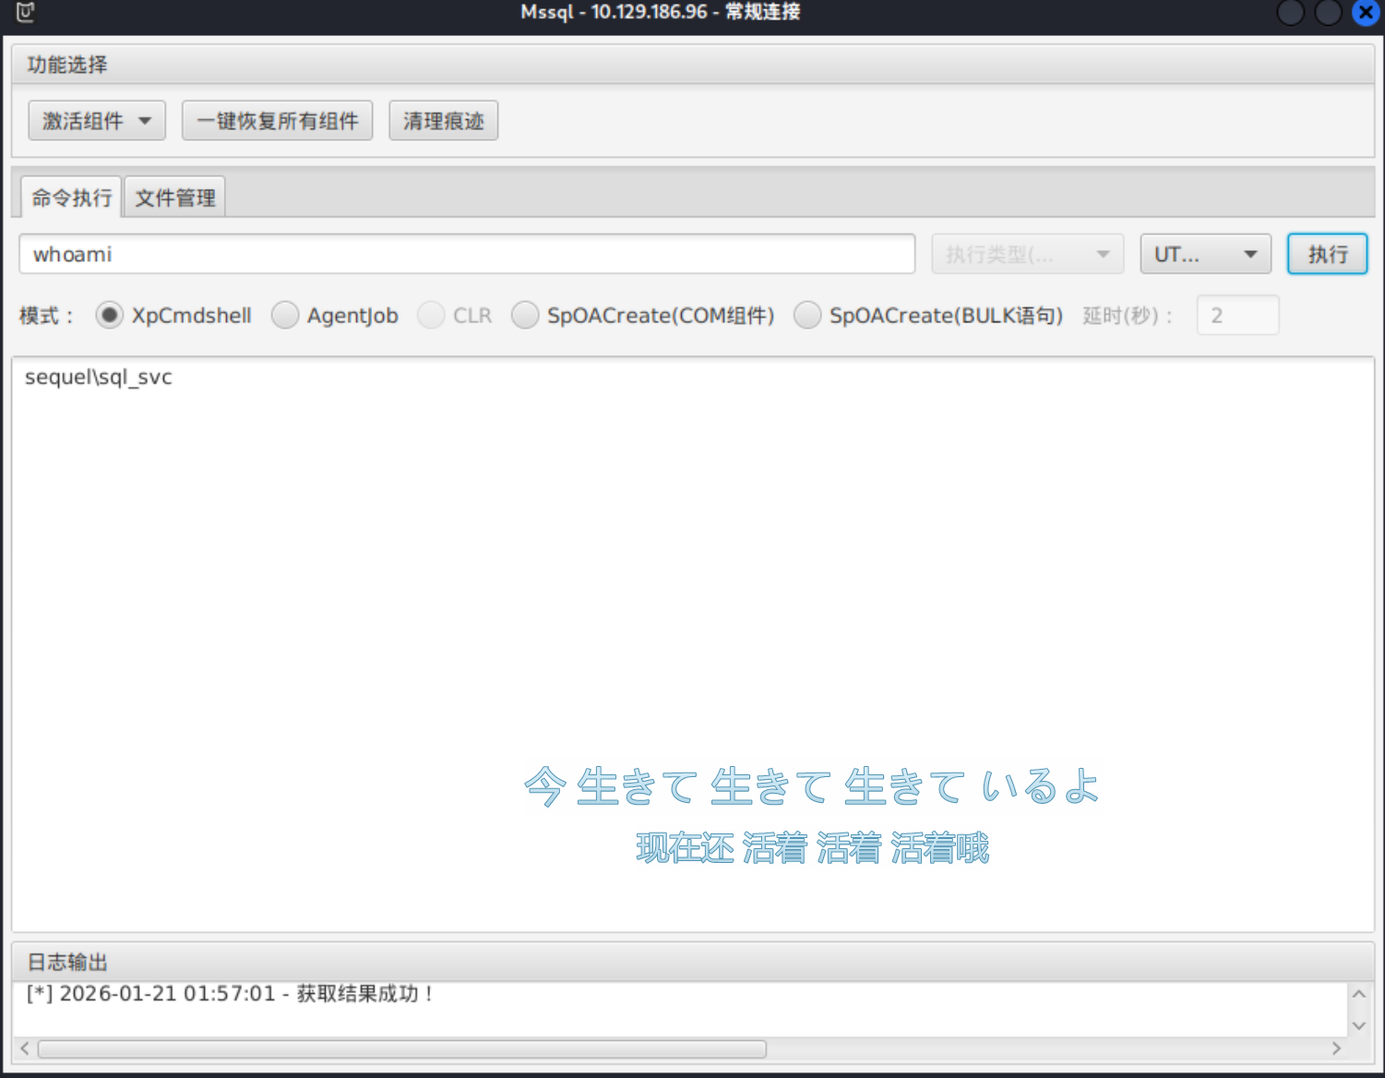Select the AgentJob mode radio button
Image resolution: width=1385 pixels, height=1078 pixels.
(285, 316)
